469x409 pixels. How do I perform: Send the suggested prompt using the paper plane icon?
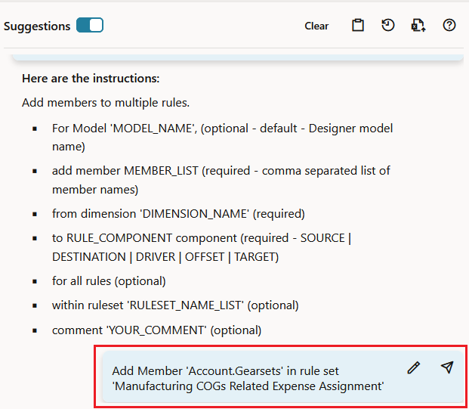pyautogui.click(x=447, y=367)
